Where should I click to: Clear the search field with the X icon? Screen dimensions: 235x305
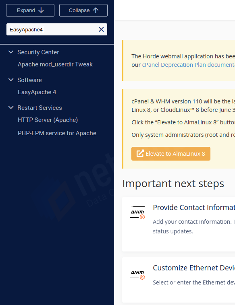(x=101, y=29)
